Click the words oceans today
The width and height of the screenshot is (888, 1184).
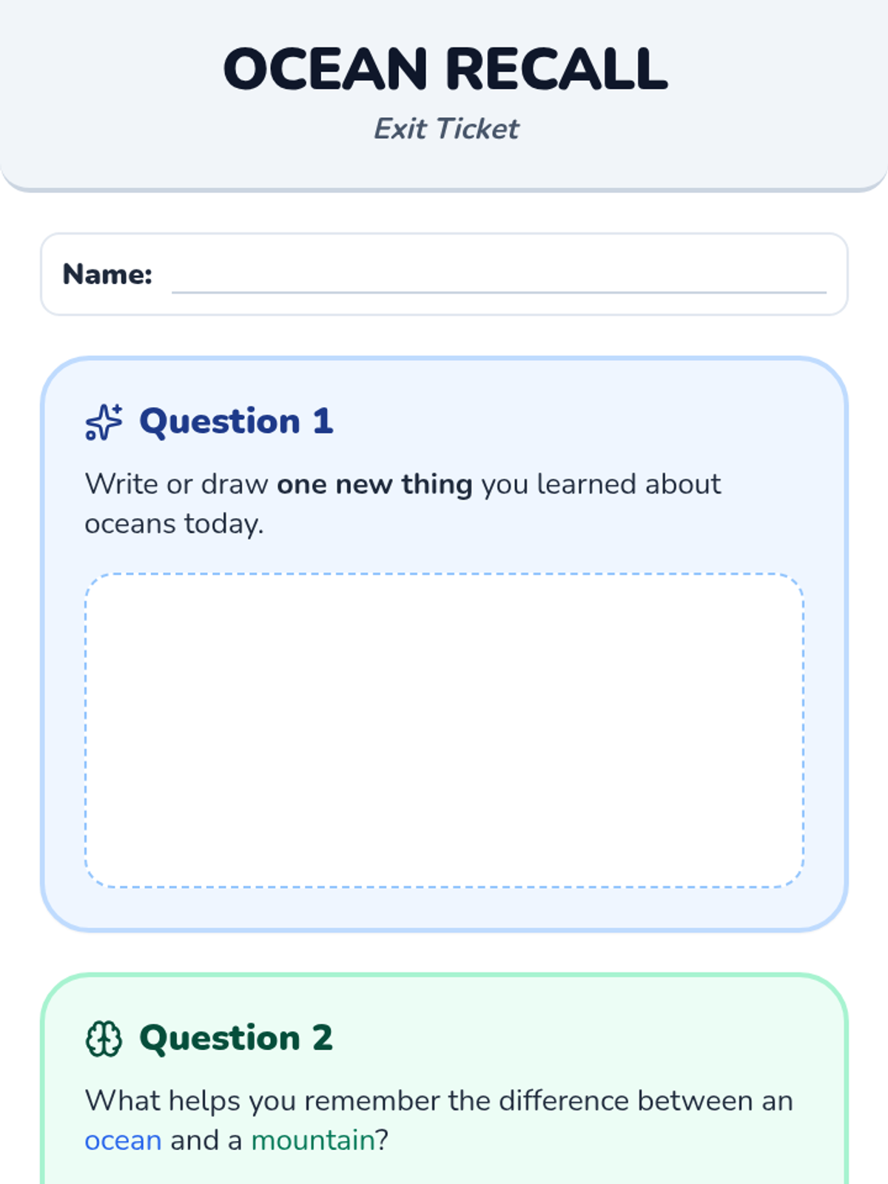(x=174, y=524)
